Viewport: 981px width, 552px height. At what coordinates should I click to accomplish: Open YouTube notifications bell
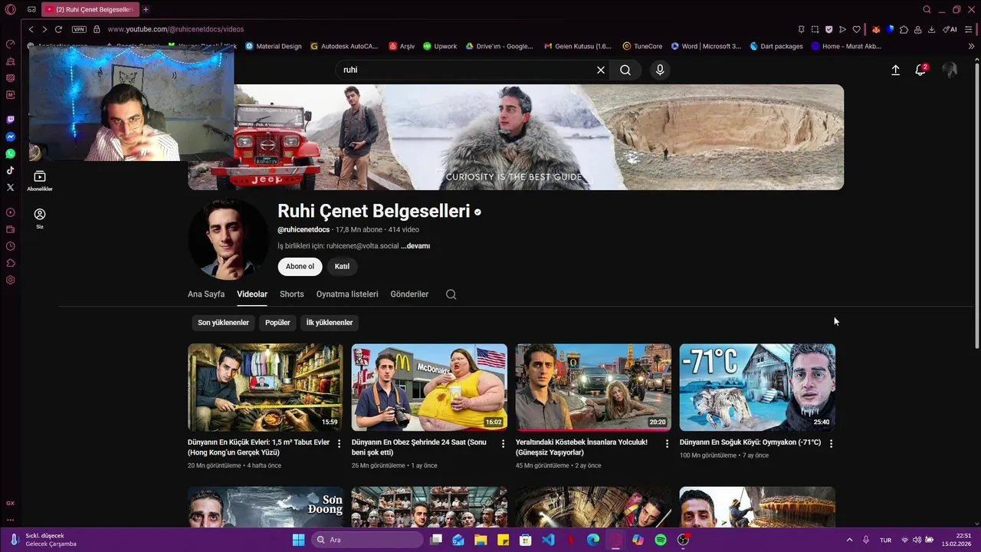(x=920, y=70)
